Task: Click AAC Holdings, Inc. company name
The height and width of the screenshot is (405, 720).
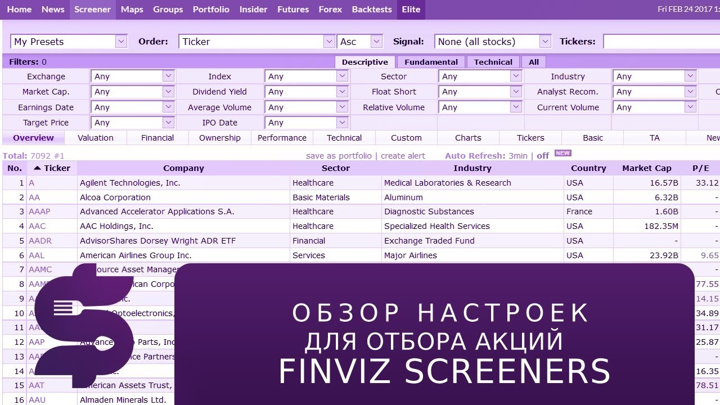Action: point(116,226)
